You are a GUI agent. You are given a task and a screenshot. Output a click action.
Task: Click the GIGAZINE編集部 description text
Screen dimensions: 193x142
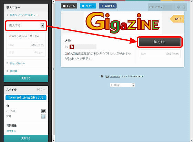tap(98, 56)
